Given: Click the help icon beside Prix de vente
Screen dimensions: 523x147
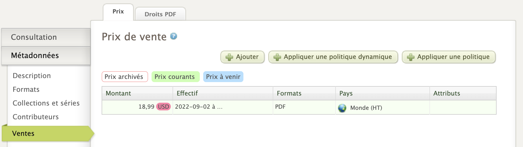Looking at the screenshot, I should coord(174,36).
